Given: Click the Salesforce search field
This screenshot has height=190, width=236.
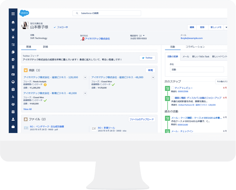Looking at the screenshot, I should pyautogui.click(x=107, y=13).
